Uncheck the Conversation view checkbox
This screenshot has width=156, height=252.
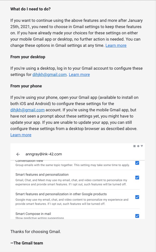tap(137, 163)
